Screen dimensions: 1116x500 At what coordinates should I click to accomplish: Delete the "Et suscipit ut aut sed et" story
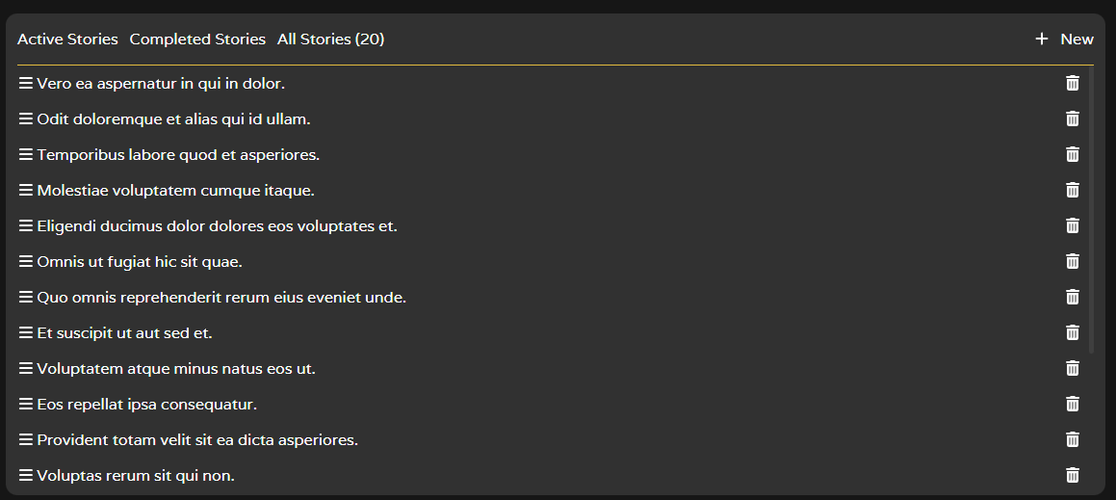click(x=1073, y=332)
